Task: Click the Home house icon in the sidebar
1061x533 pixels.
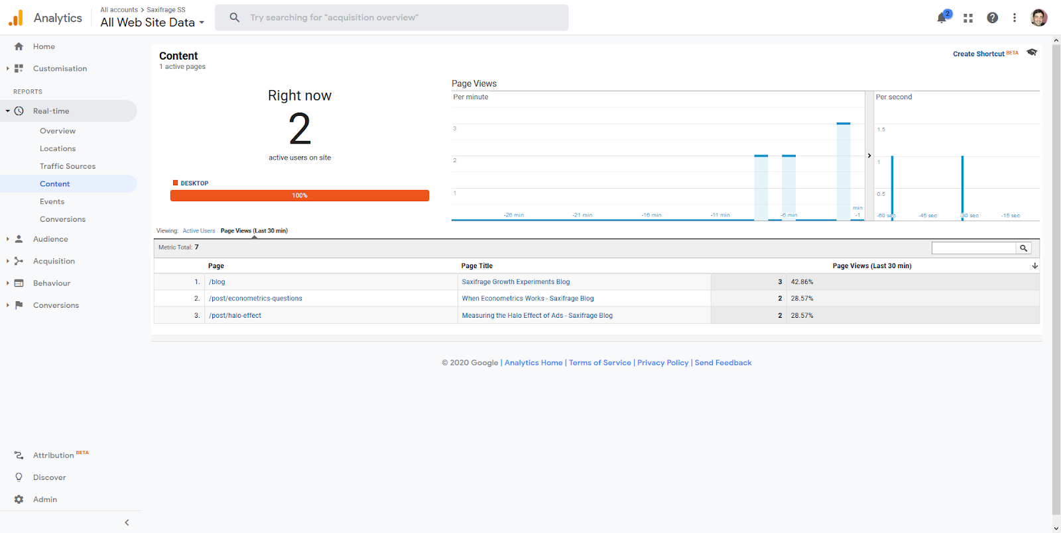Action: (x=19, y=46)
